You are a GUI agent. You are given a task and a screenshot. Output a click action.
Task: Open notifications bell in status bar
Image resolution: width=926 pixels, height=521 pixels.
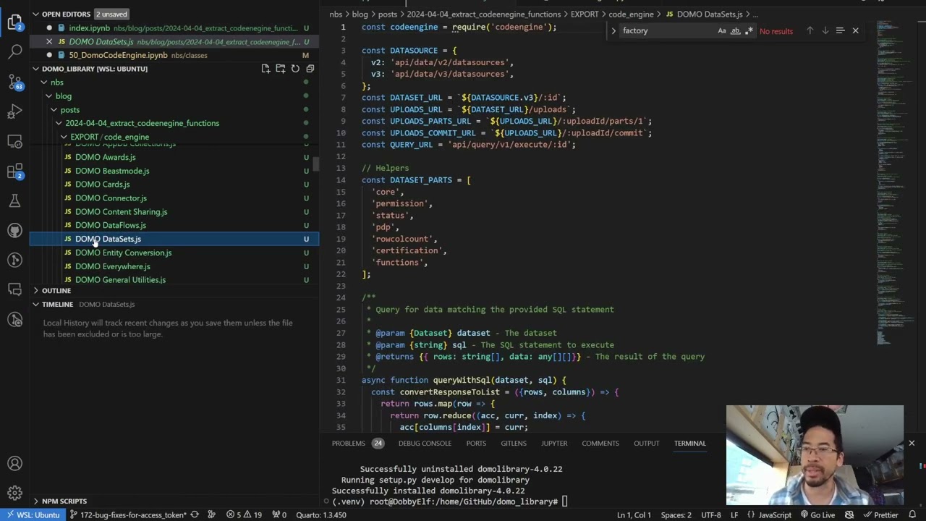(x=912, y=515)
